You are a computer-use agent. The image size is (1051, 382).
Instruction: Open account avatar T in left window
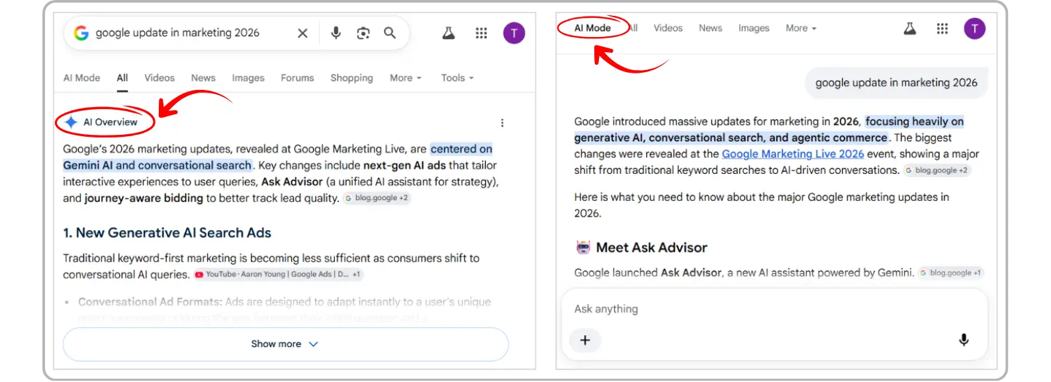(x=514, y=33)
